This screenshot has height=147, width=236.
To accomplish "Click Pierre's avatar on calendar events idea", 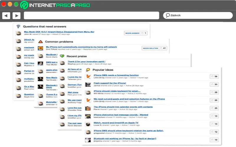I will [88, 108].
